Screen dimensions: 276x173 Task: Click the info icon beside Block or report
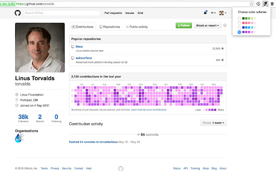225,26
